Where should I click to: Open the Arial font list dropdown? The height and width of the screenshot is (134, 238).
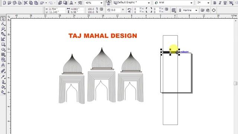coord(191,3)
